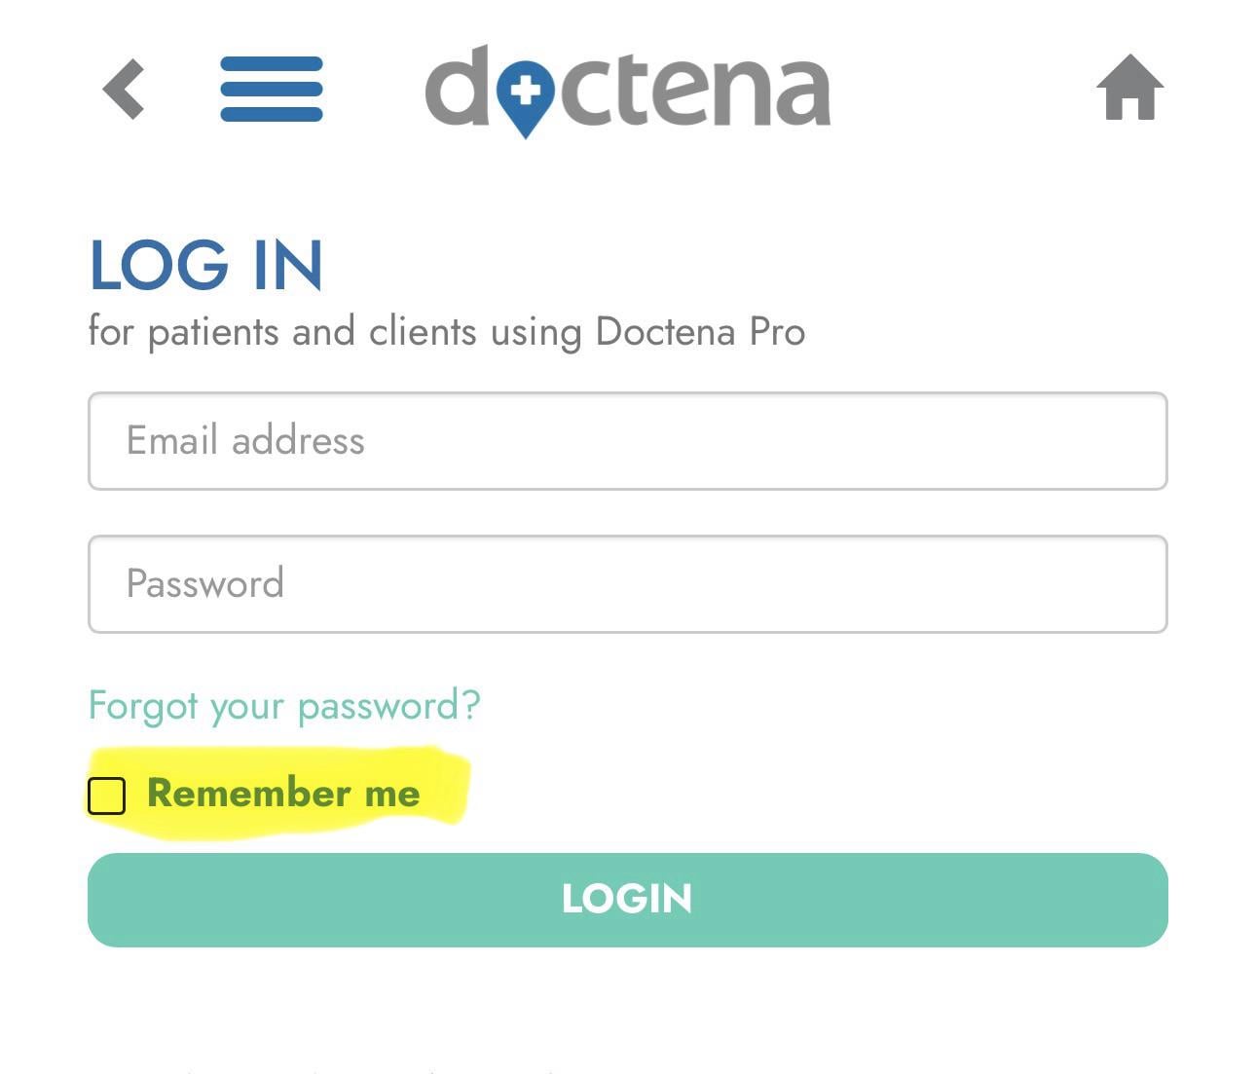
Task: Focus the Email address field
Action: pos(627,441)
